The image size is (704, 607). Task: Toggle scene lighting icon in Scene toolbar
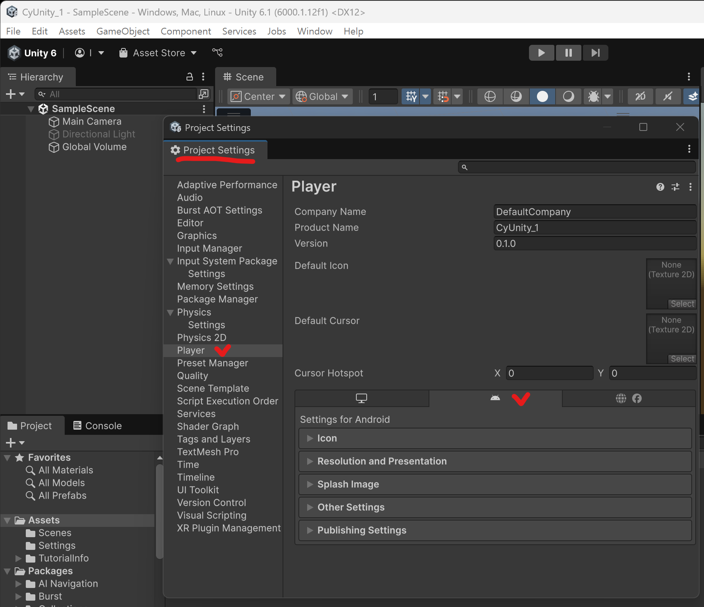[x=668, y=96]
